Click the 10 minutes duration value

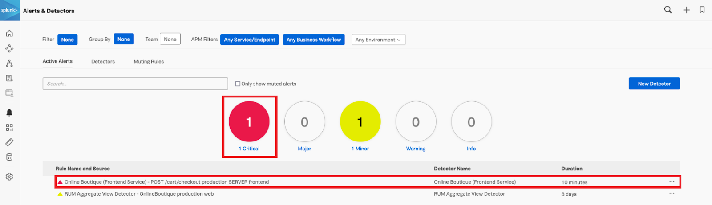[x=574, y=182]
